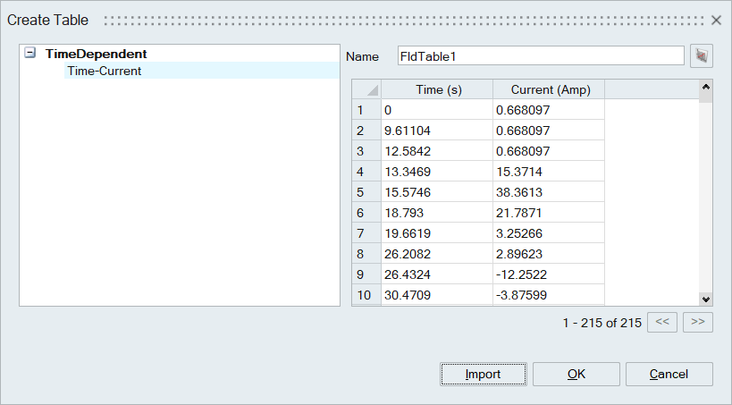Collapse the TimeDependent tree node
The height and width of the screenshot is (405, 732).
31,54
